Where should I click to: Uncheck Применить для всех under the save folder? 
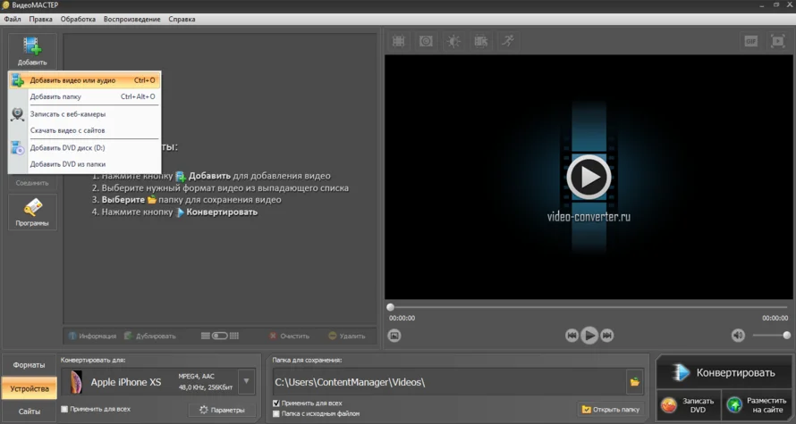(x=276, y=403)
